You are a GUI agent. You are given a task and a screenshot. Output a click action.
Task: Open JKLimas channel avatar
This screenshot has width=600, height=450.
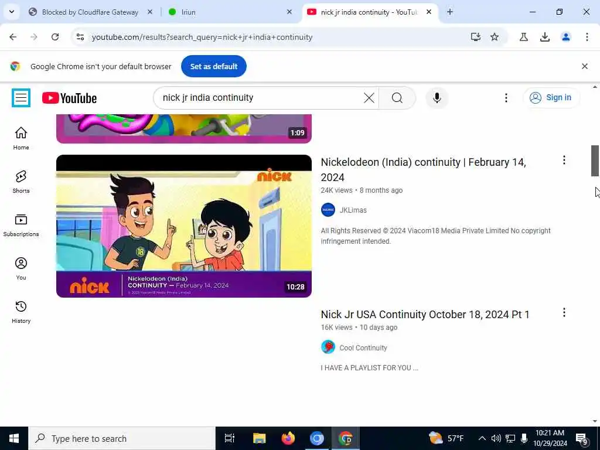tap(328, 210)
